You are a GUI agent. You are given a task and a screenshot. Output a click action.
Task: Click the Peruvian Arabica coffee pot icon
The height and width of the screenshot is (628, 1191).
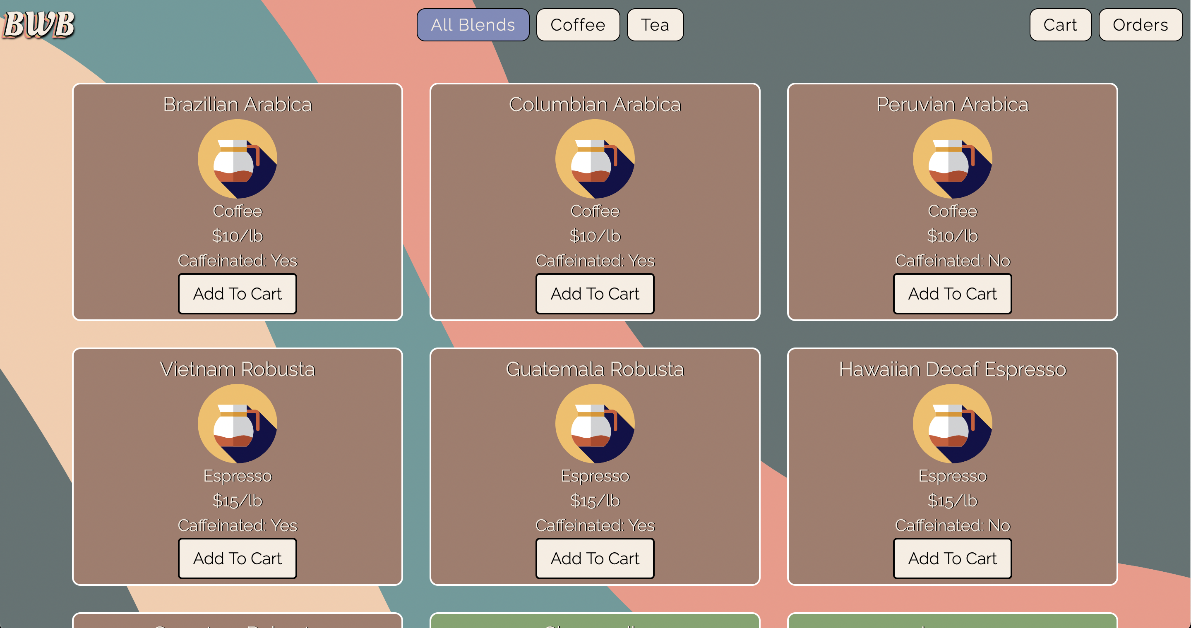coord(952,159)
